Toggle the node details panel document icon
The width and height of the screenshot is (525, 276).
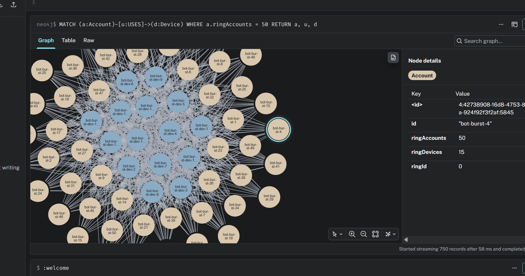(x=393, y=57)
